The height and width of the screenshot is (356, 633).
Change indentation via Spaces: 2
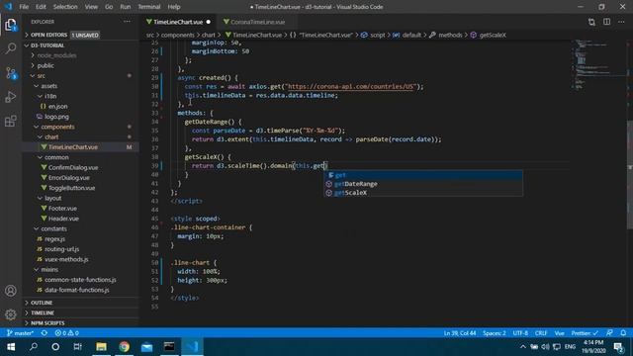[495, 333]
